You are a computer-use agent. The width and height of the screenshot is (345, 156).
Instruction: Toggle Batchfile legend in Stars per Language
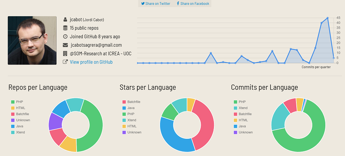coord(134,102)
